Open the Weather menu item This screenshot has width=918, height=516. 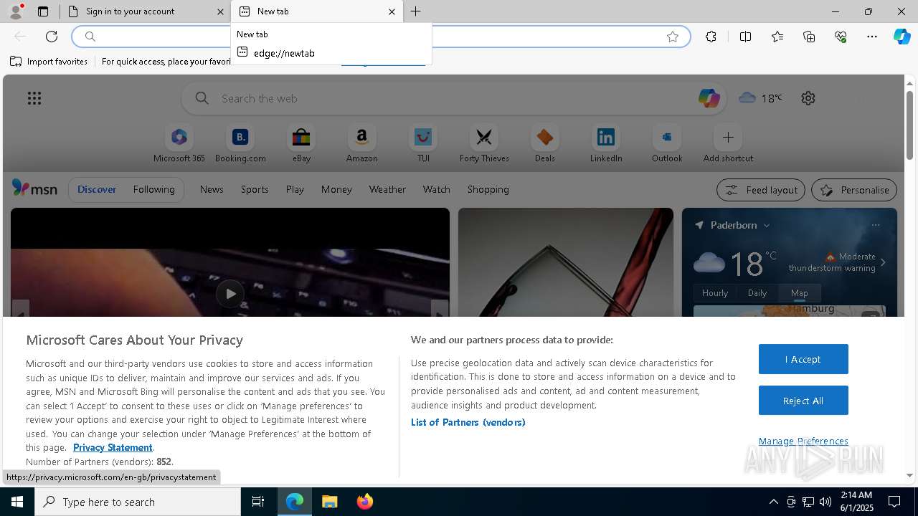(387, 189)
